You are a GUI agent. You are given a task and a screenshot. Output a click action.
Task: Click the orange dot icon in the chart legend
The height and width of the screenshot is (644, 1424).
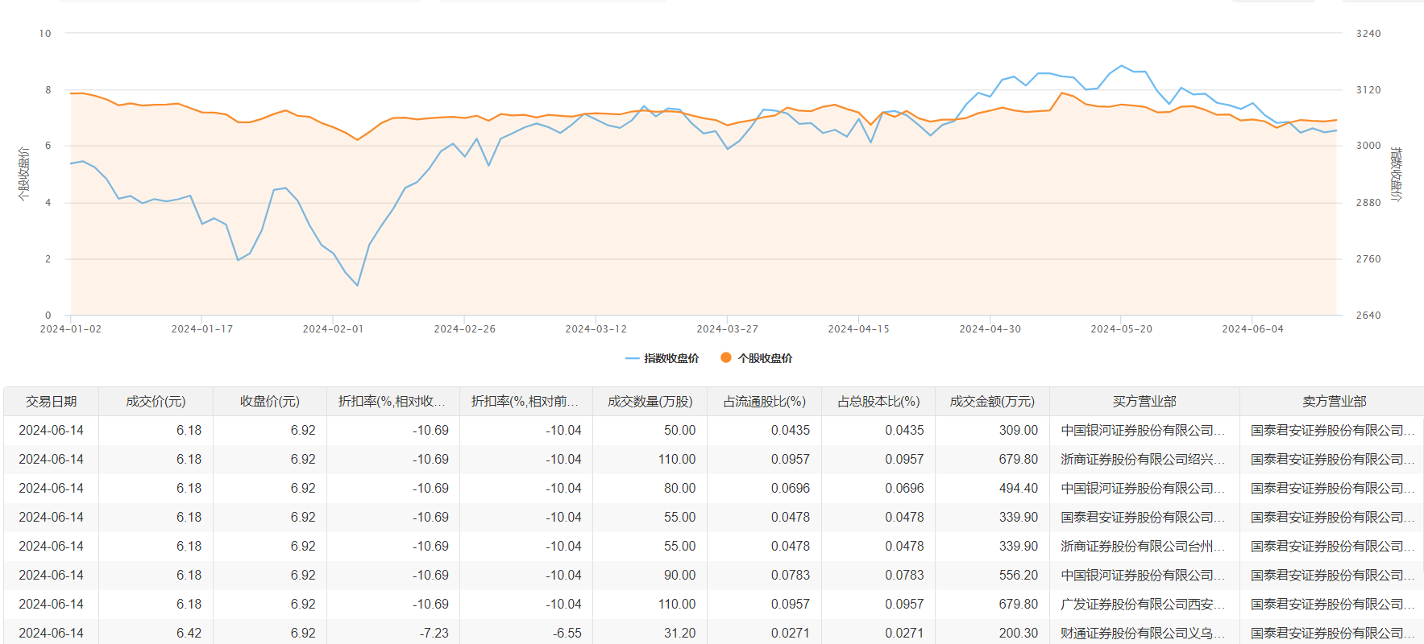(726, 358)
